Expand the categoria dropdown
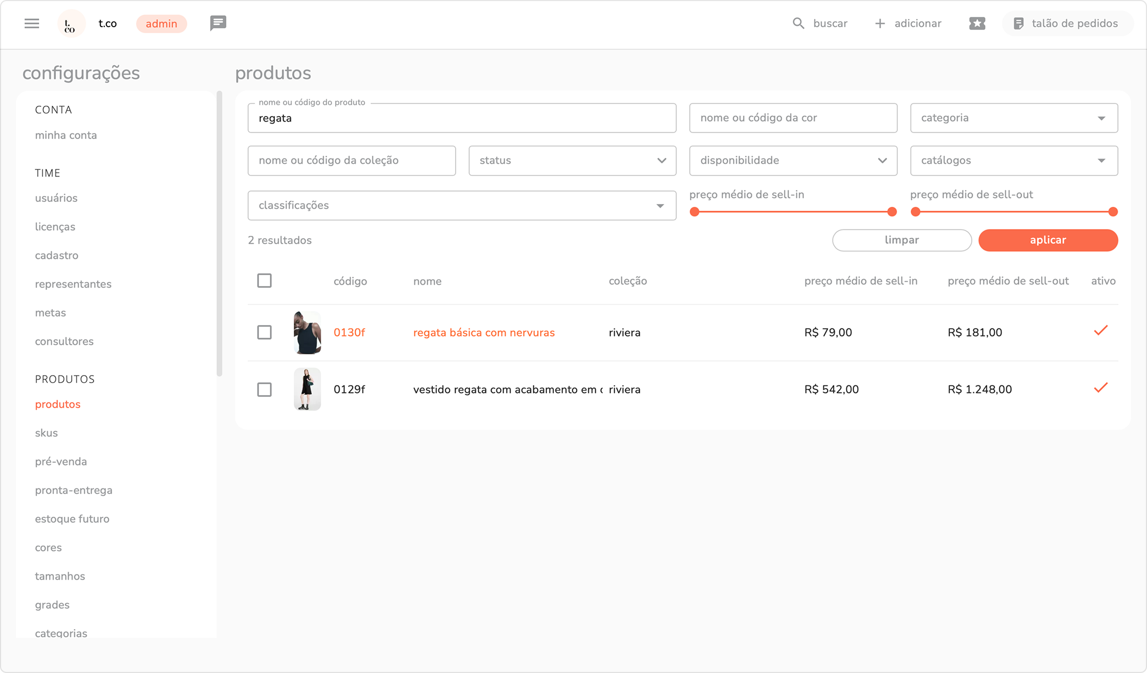Viewport: 1147px width, 673px height. (1013, 118)
